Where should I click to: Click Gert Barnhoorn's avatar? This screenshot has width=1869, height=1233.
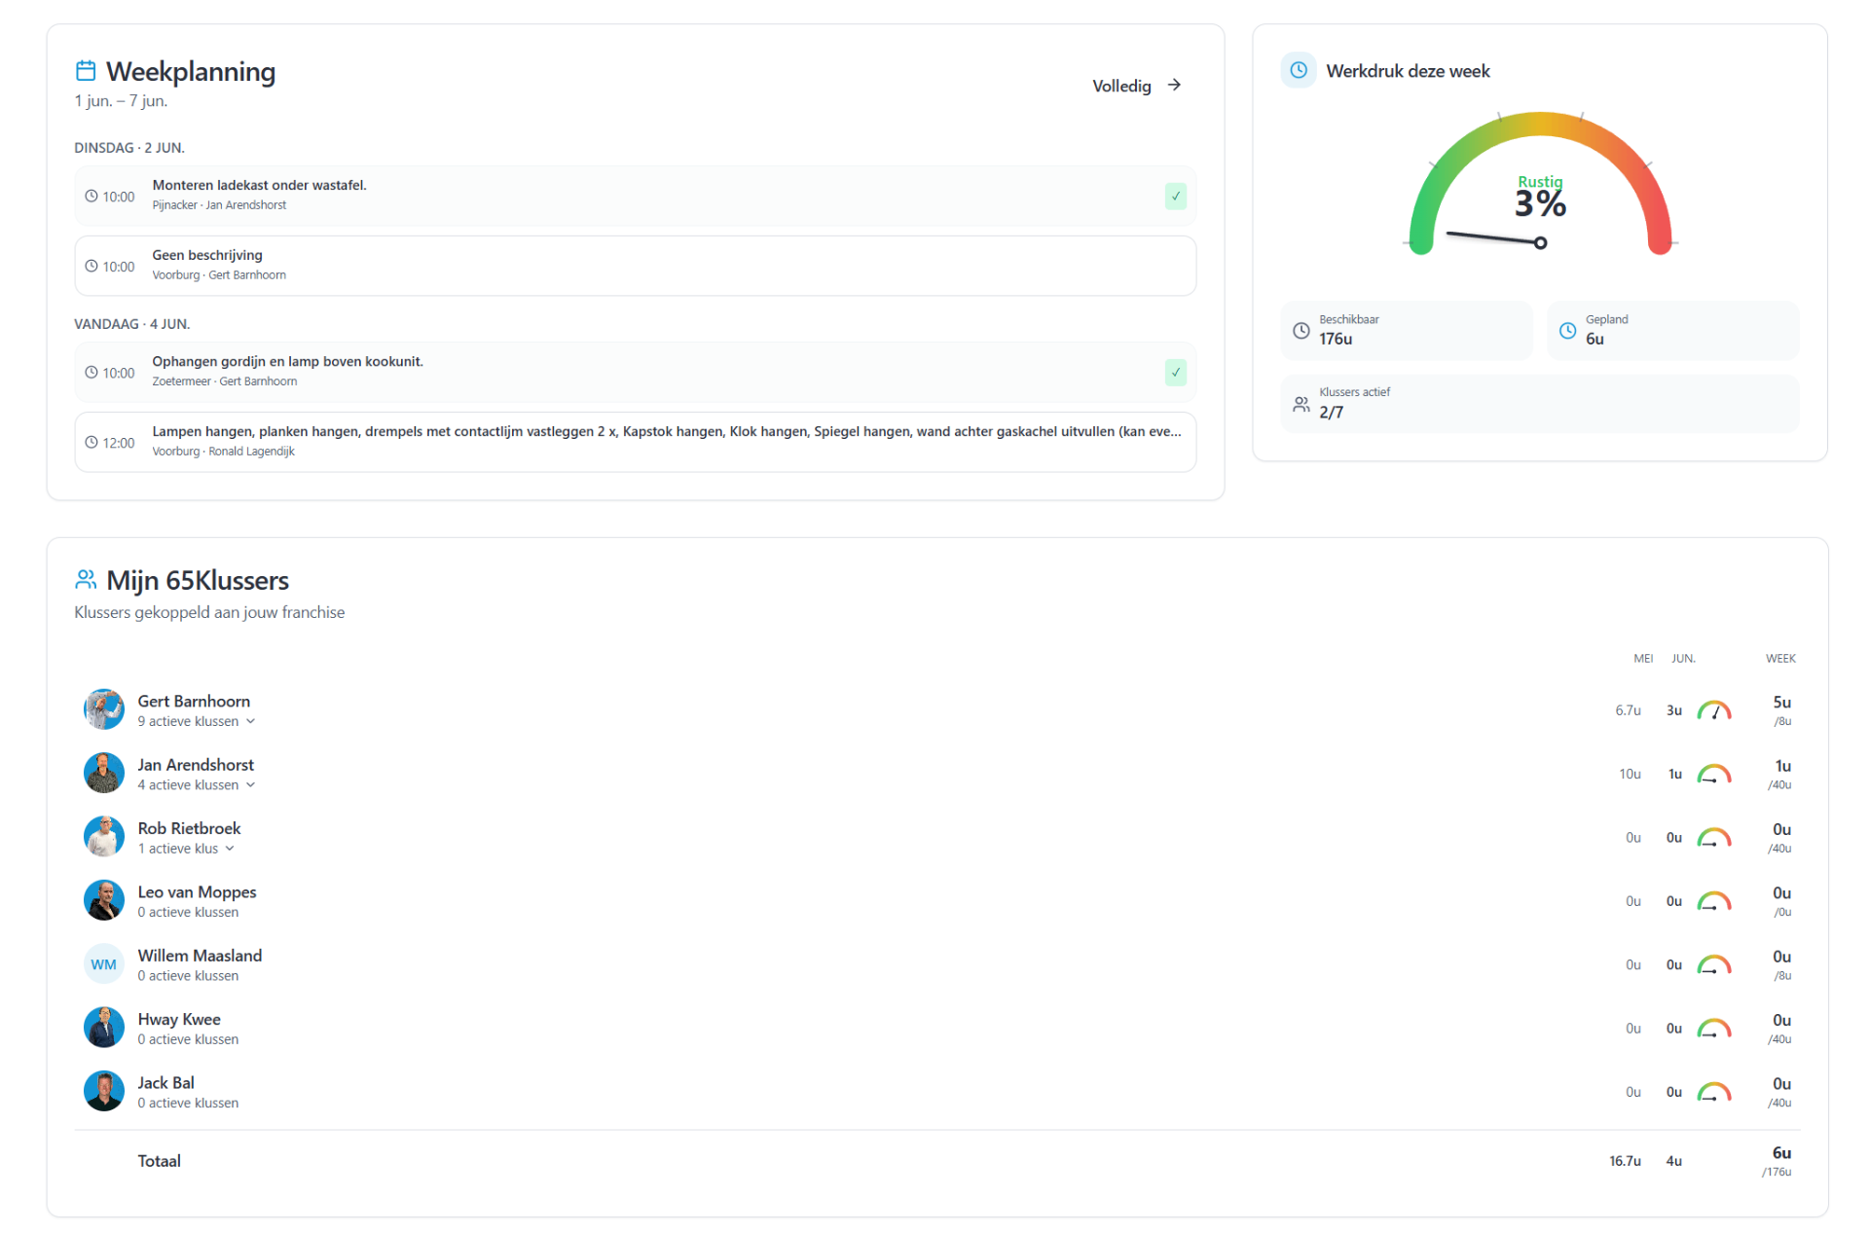click(104, 709)
